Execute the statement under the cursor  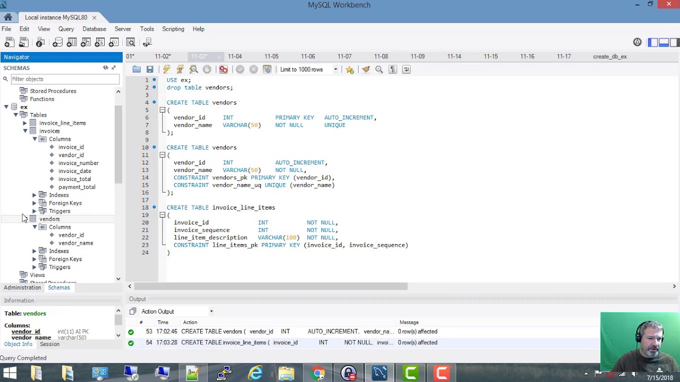(180, 70)
